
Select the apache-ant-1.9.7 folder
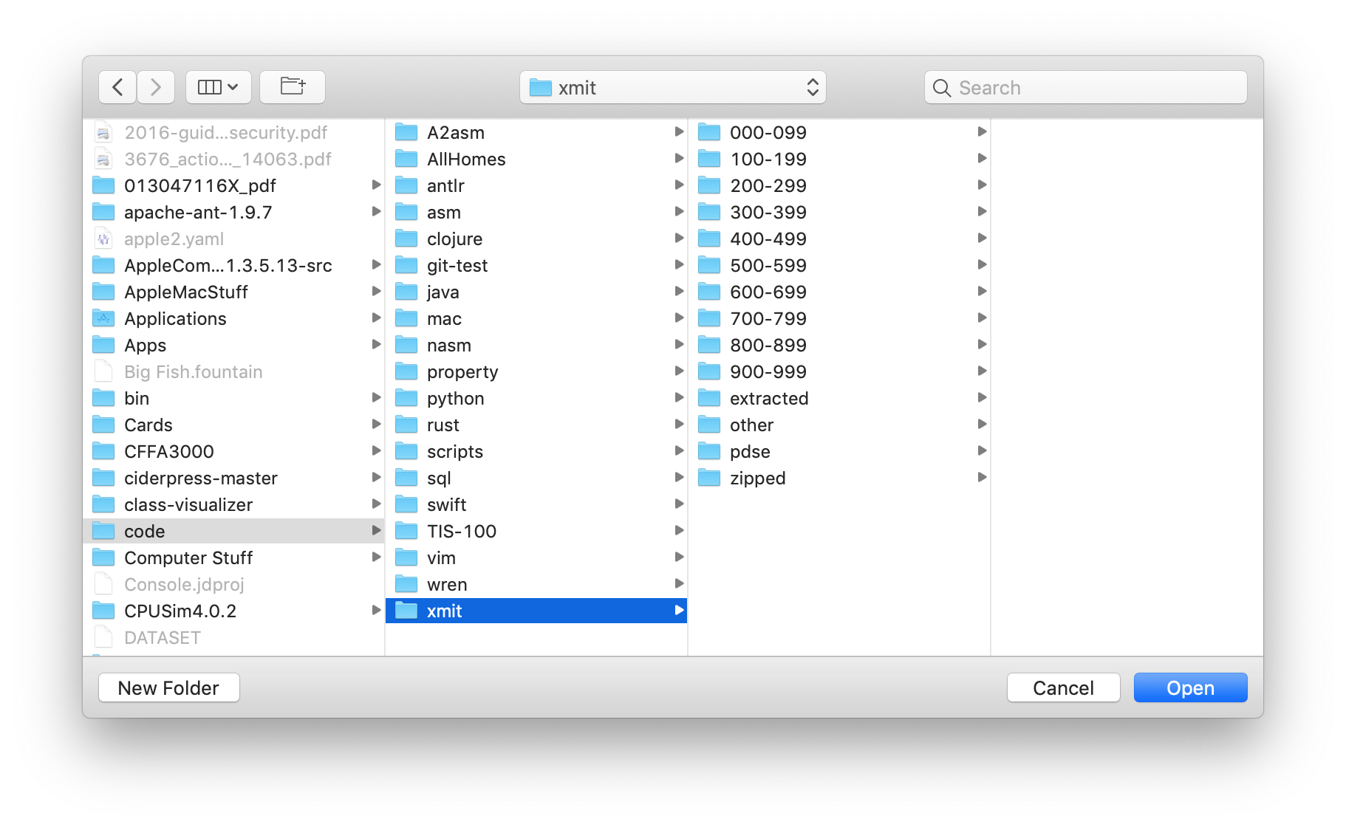[x=233, y=212]
